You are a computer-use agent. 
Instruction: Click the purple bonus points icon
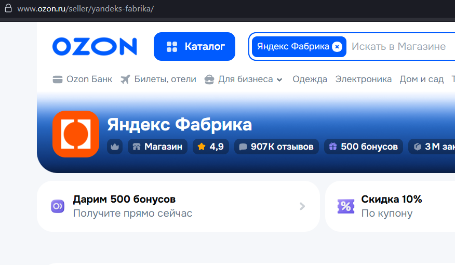coord(58,206)
